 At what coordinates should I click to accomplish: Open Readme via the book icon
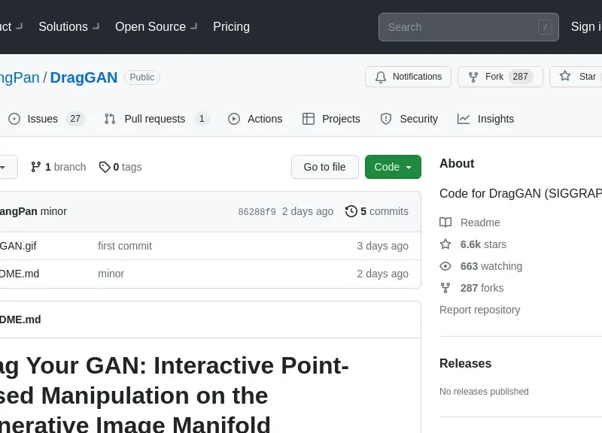tap(445, 223)
